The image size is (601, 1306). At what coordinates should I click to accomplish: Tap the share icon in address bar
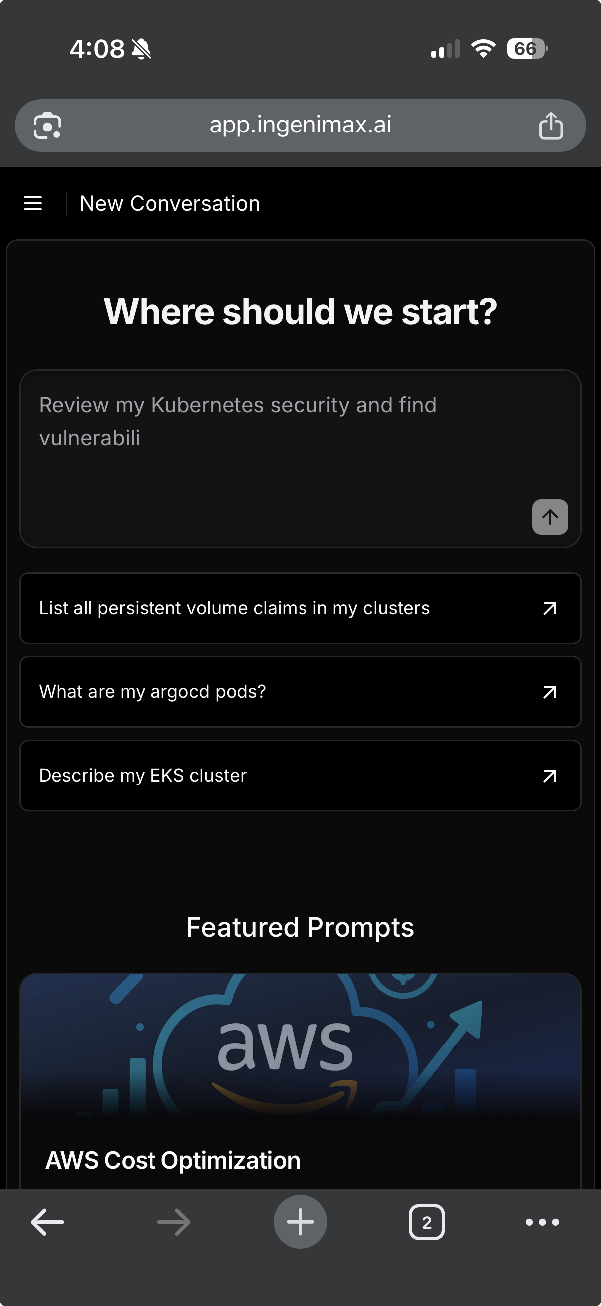coord(550,125)
